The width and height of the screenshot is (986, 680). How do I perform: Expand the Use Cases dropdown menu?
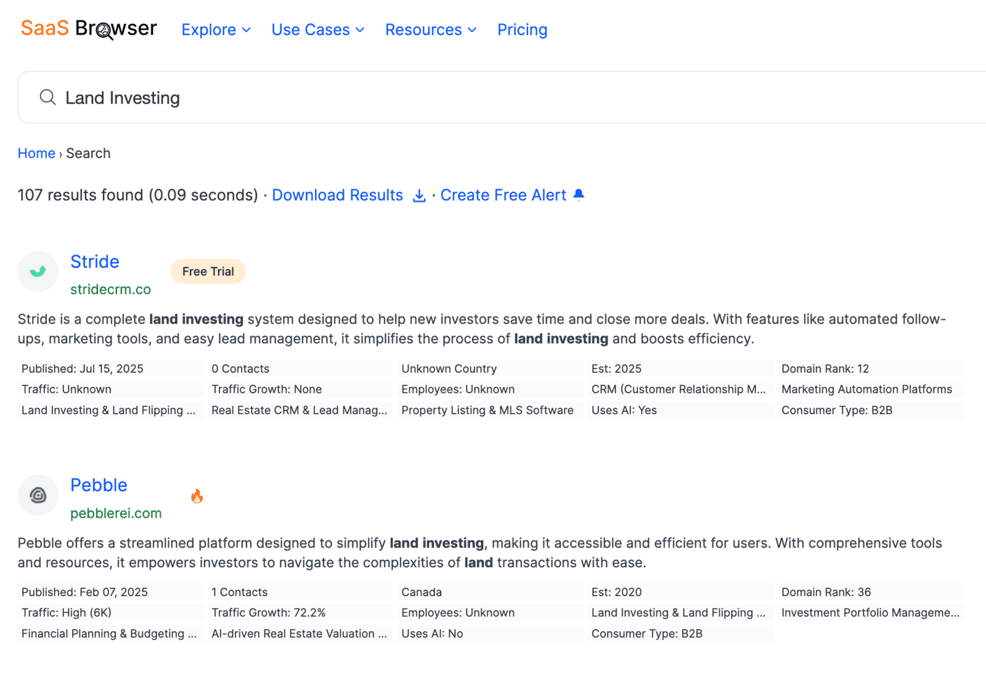pyautogui.click(x=318, y=30)
